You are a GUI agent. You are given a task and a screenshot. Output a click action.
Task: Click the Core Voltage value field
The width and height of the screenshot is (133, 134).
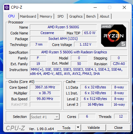[86, 44]
